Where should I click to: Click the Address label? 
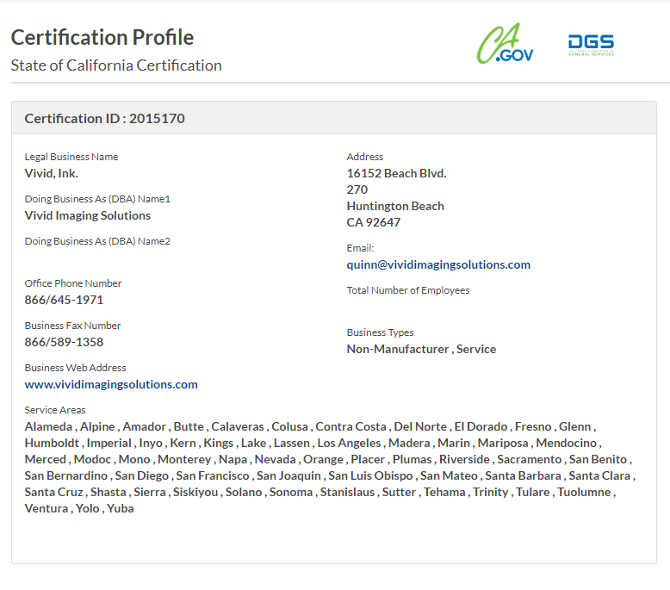[x=365, y=157]
